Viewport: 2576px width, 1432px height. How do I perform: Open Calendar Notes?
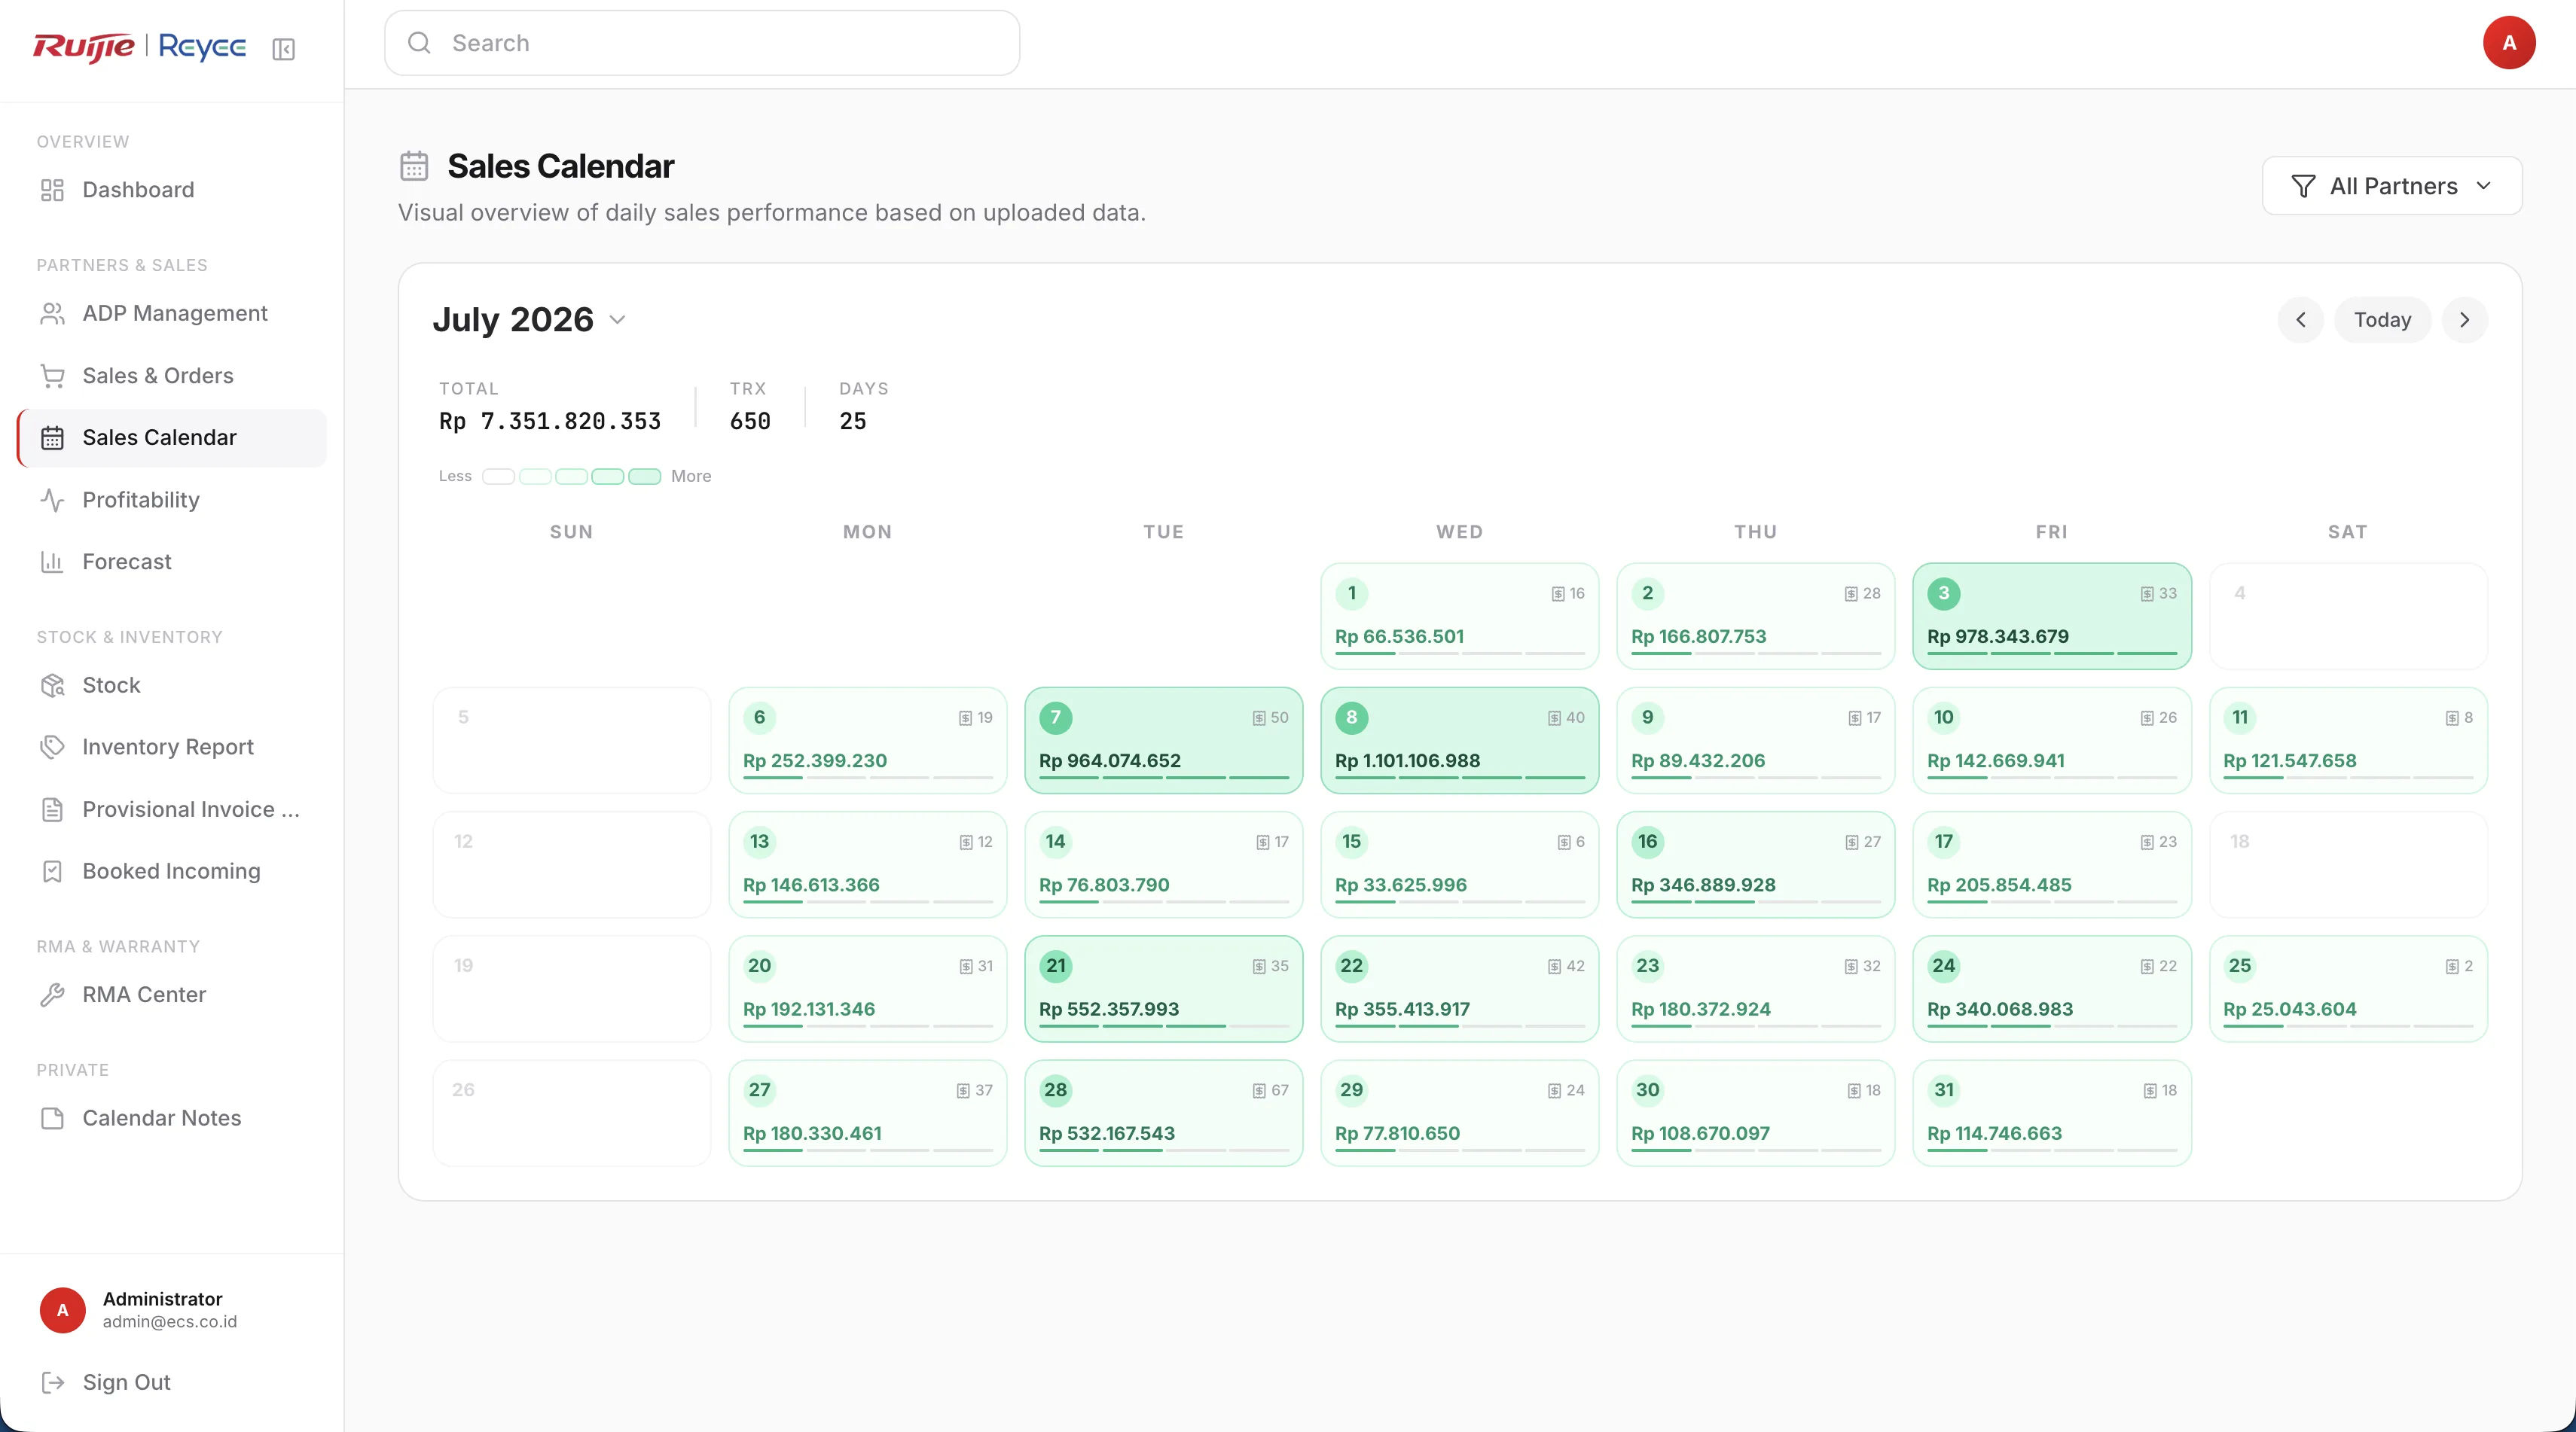coord(172,1118)
